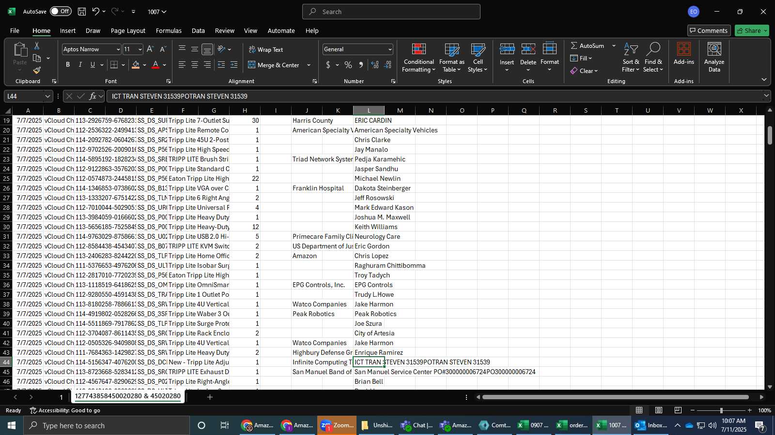Viewport: 775px width, 435px height.
Task: Click the Copy icon in Clipboard group
Action: tap(37, 58)
